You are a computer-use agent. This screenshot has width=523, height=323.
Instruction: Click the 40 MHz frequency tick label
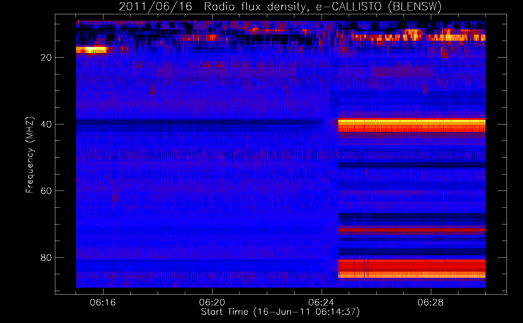point(47,124)
